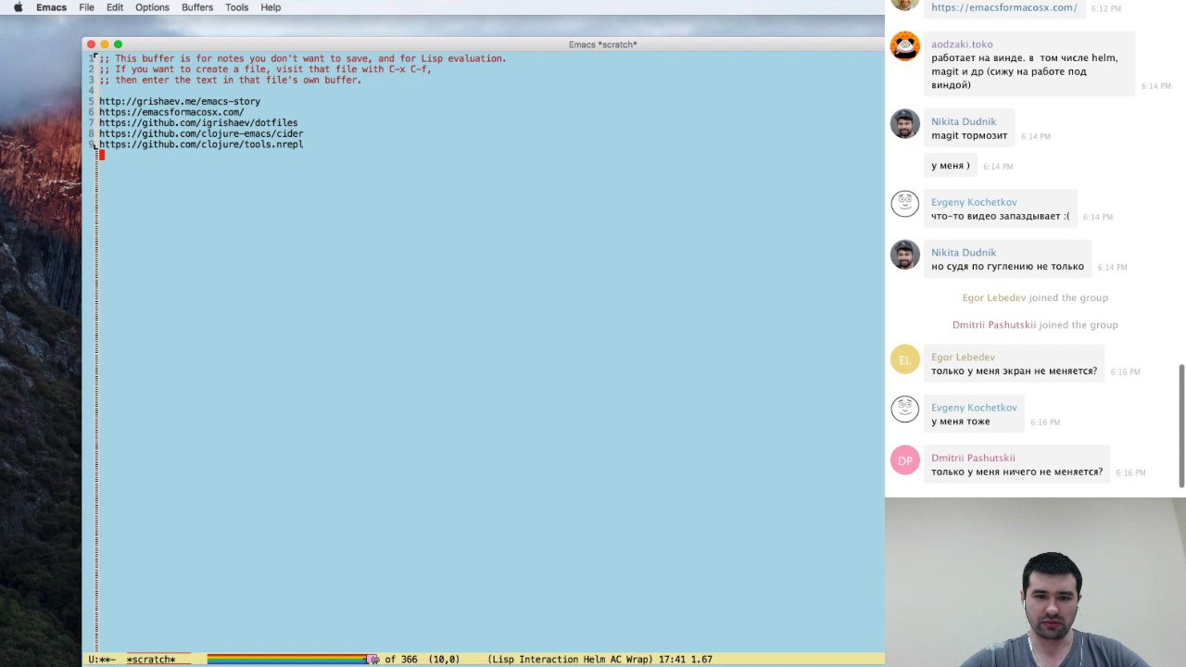The width and height of the screenshot is (1186, 667).
Task: Click the igrishaev/dotfiles GitHub URL
Action: [198, 123]
